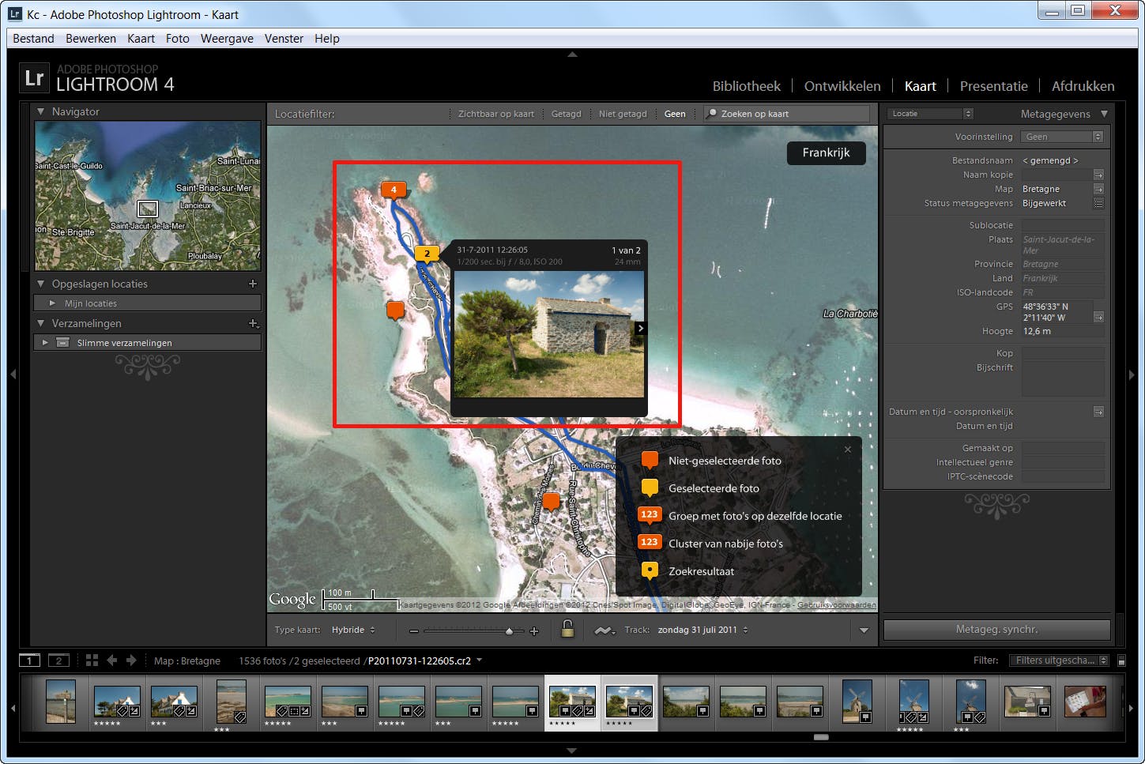Screen dimensions: 1145x764
Task: Click the lock markers padlock icon
Action: [x=567, y=629]
